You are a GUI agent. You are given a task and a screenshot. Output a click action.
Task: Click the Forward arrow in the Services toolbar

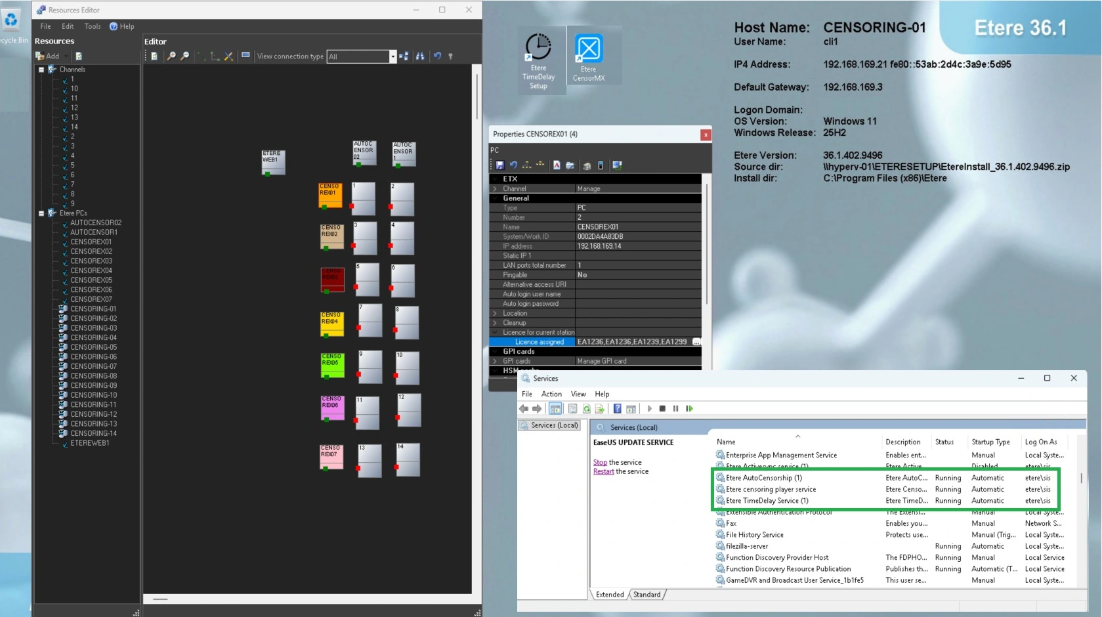point(537,409)
